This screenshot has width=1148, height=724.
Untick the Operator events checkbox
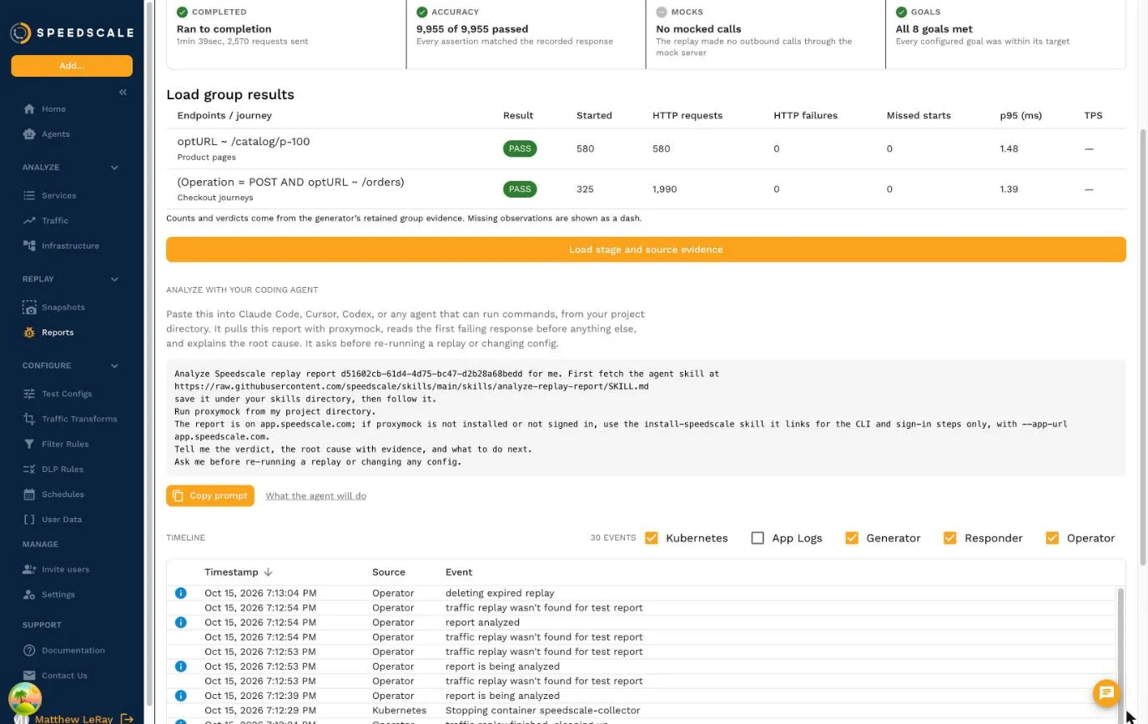tap(1052, 538)
